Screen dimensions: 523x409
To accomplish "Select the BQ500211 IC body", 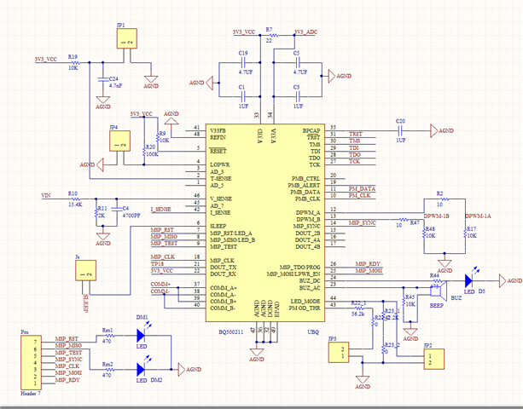I will [x=265, y=223].
